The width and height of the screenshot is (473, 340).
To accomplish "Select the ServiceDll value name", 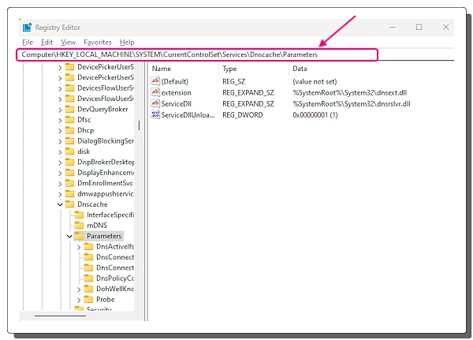I will tap(176, 104).
